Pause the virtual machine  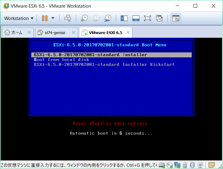coord(45,18)
